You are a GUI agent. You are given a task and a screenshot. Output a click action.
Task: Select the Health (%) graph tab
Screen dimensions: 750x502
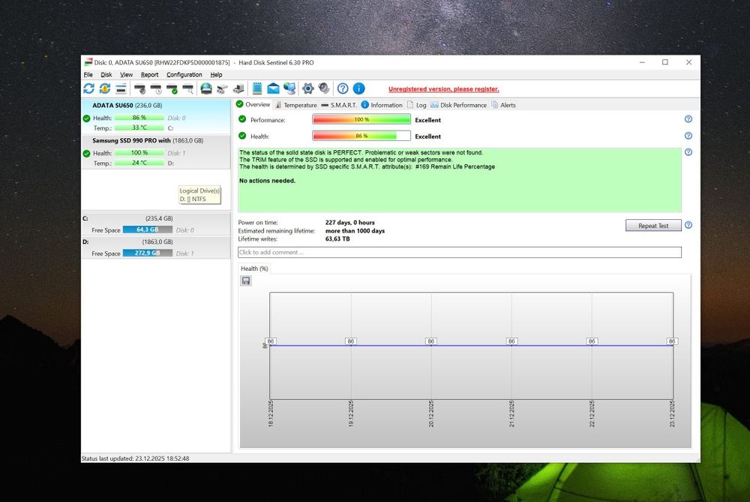point(254,269)
